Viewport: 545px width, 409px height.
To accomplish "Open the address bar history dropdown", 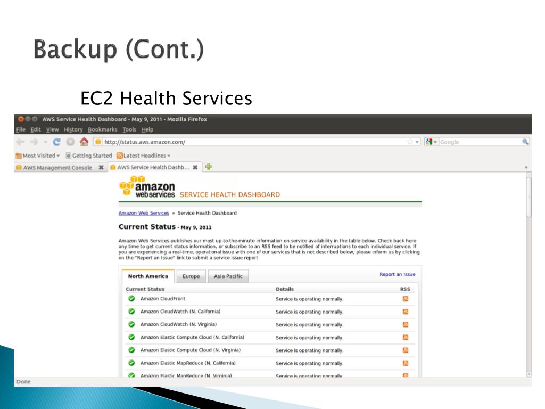I will pos(417,142).
